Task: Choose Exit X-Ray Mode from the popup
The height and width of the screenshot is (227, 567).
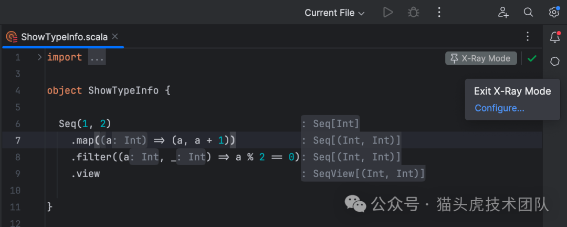Action: click(512, 91)
